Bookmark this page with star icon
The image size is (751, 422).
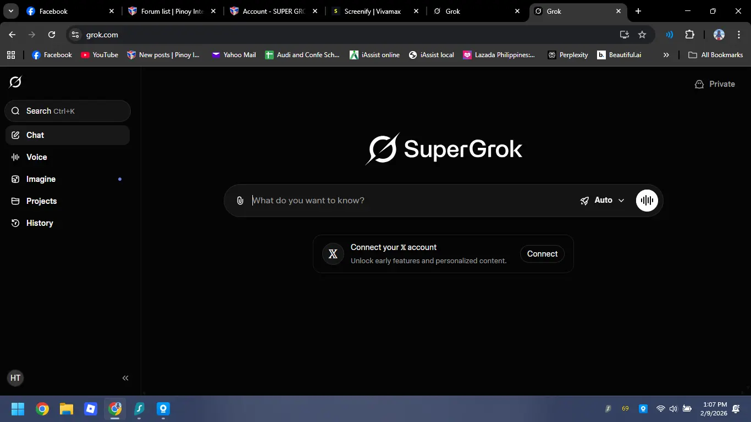tap(642, 35)
